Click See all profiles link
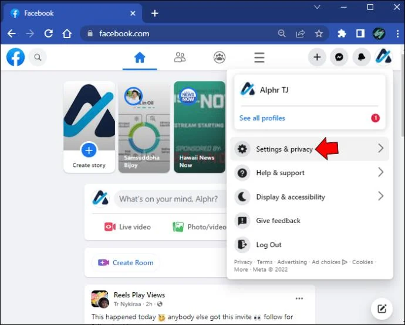The width and height of the screenshot is (405, 325). coord(262,118)
